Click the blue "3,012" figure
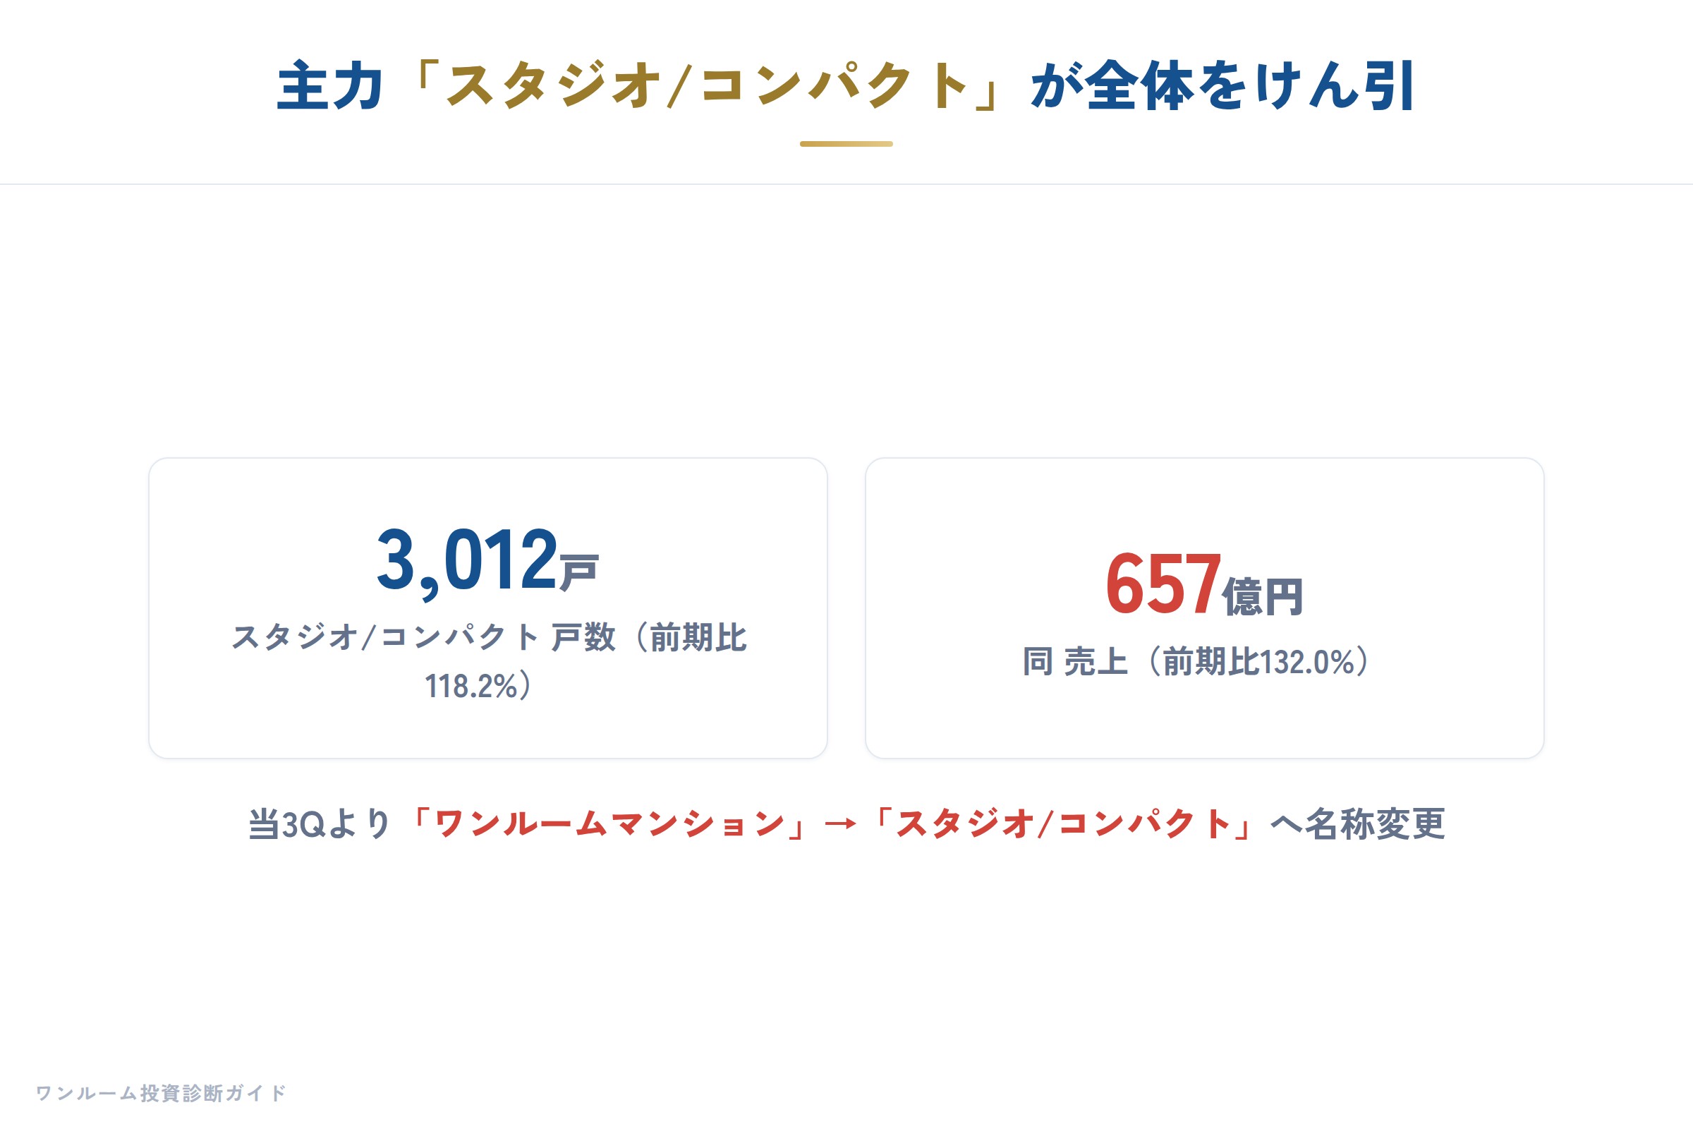1693x1129 pixels. [467, 560]
